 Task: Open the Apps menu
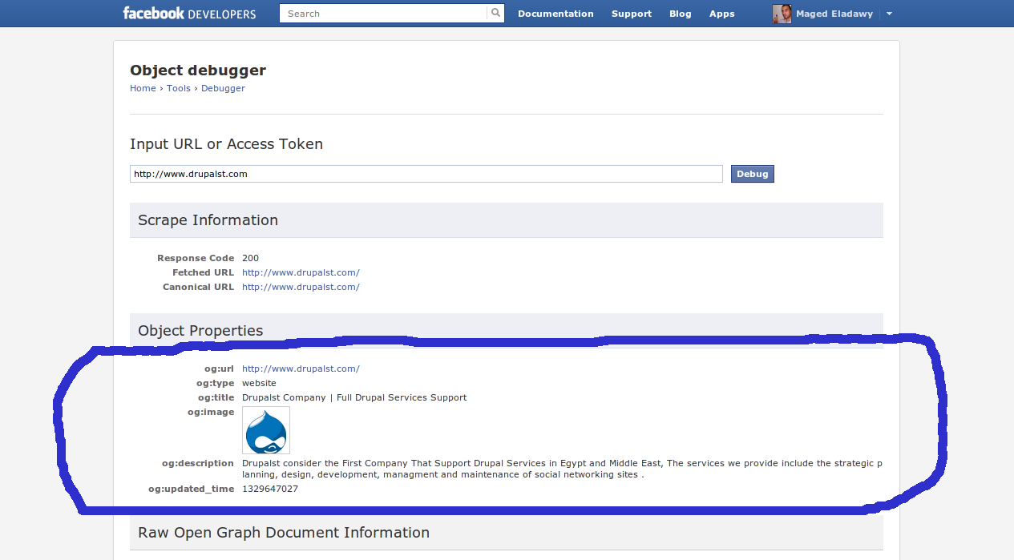point(722,14)
